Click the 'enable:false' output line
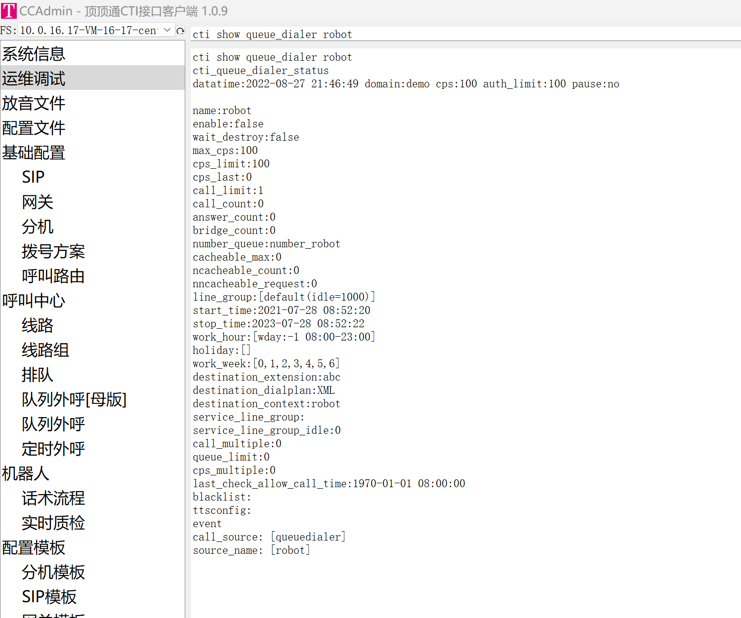This screenshot has height=618, width=741. click(228, 124)
